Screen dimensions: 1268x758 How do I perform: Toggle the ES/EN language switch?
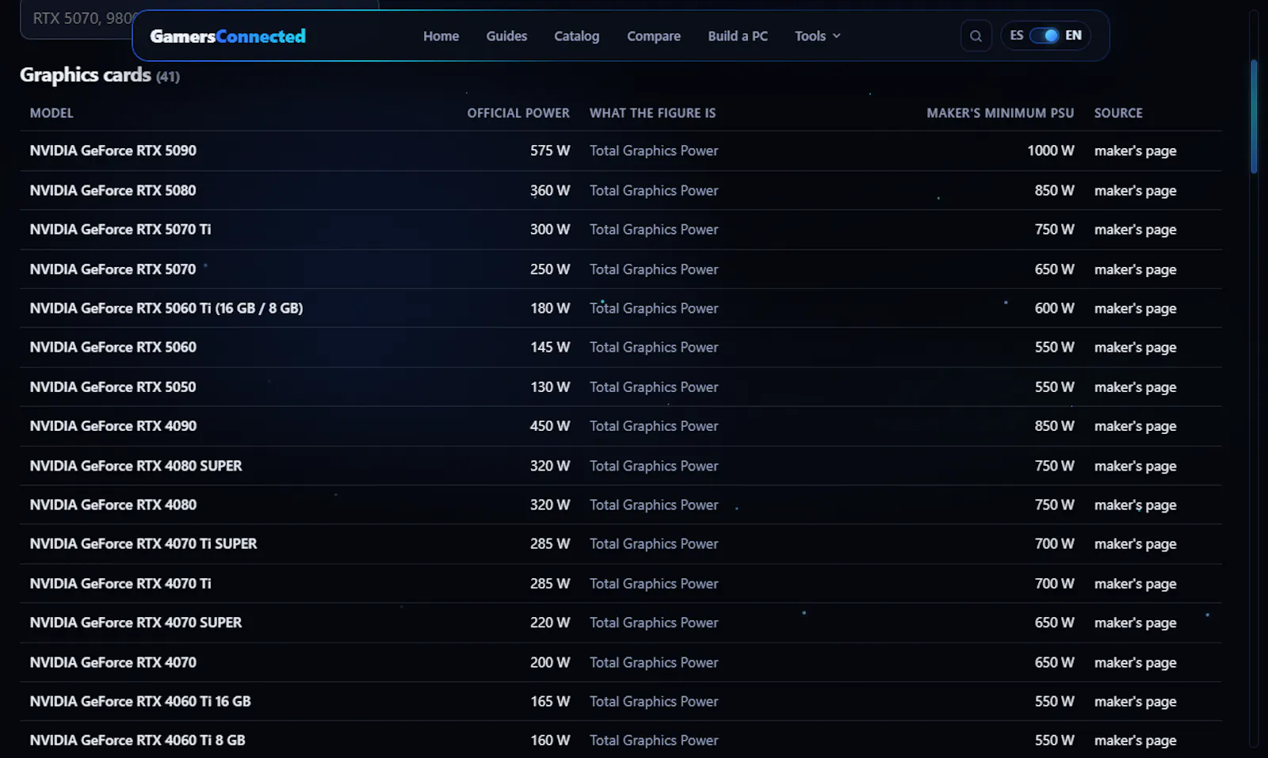tap(1044, 36)
